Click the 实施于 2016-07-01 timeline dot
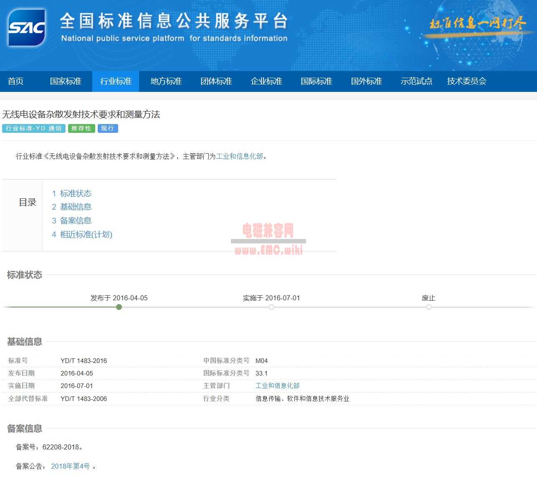The height and width of the screenshot is (477, 537). click(x=271, y=307)
